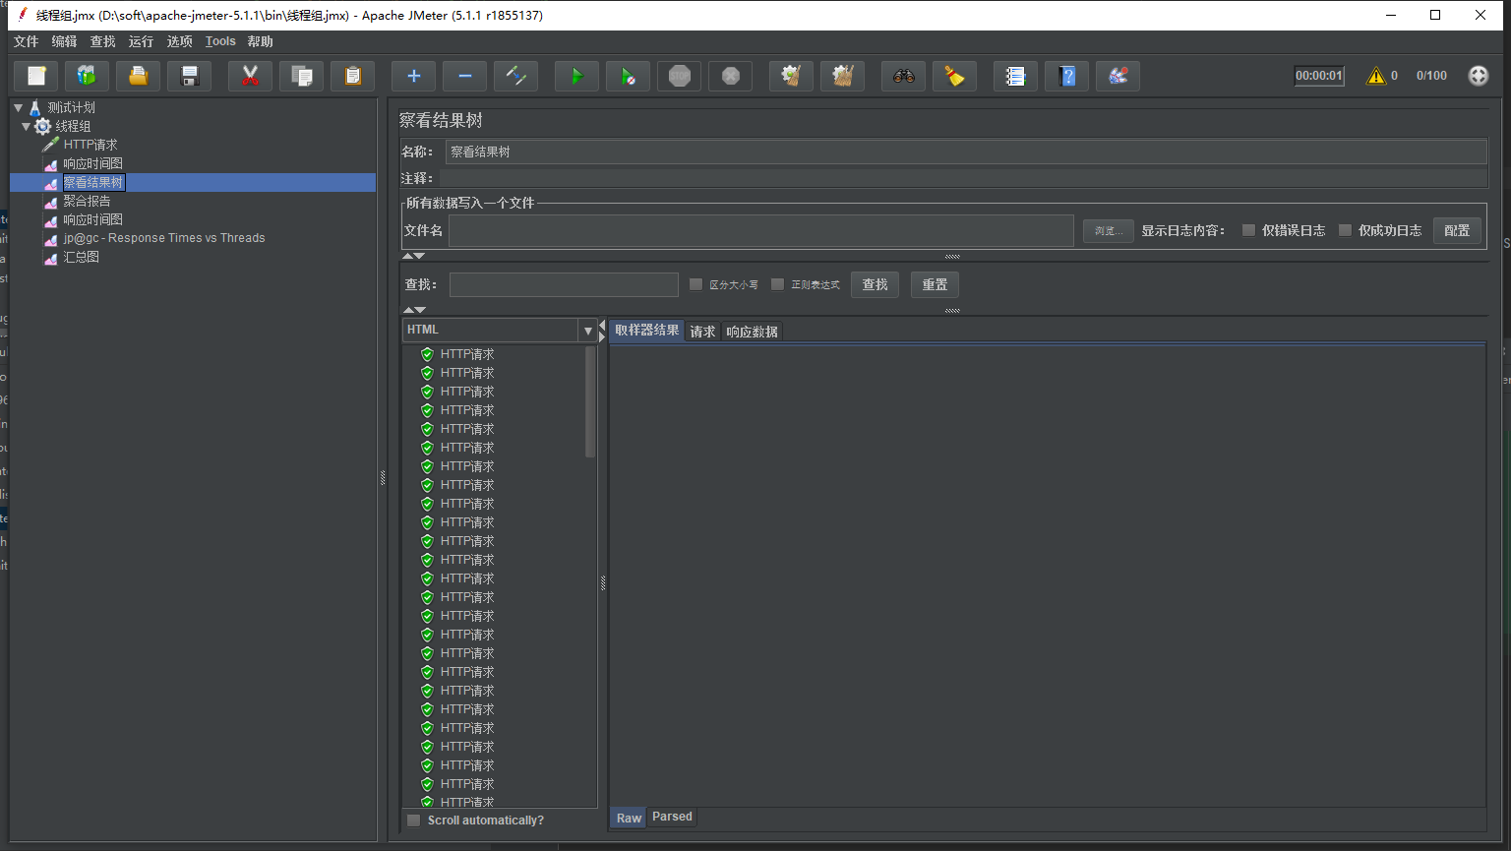Select the 汇总图 listener in the tree
Image resolution: width=1511 pixels, height=851 pixels.
pyautogui.click(x=81, y=257)
